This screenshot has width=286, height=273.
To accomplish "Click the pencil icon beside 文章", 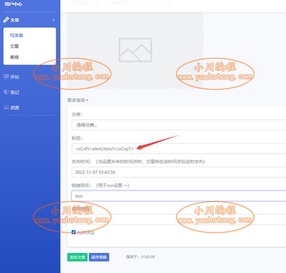I will coord(6,20).
